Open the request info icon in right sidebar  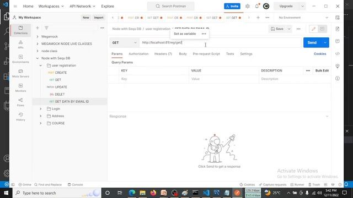pos(337,78)
